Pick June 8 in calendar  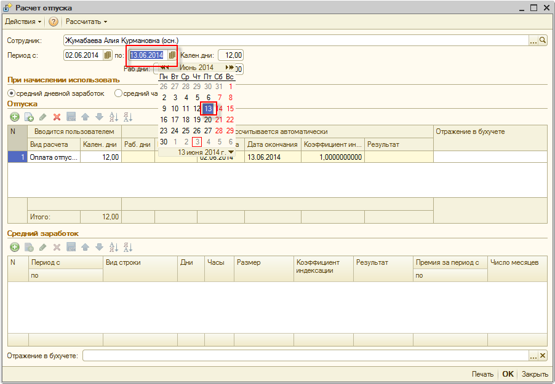click(230, 98)
